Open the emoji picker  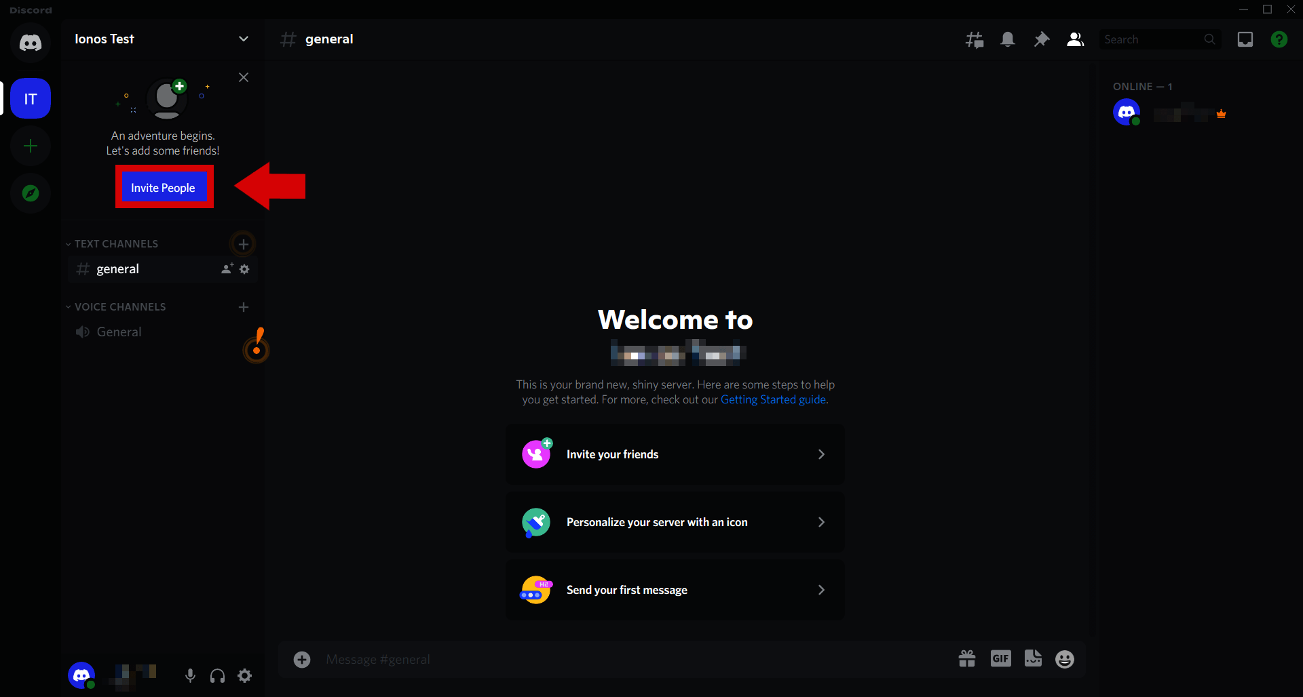tap(1065, 658)
